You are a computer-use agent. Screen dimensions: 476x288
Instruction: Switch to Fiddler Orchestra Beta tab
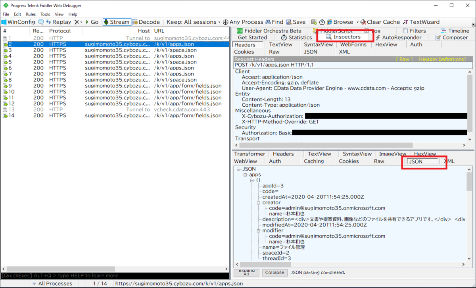[269, 31]
